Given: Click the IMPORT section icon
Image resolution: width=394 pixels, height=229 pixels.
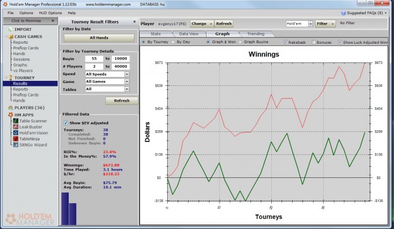Looking at the screenshot, I should click(10, 29).
